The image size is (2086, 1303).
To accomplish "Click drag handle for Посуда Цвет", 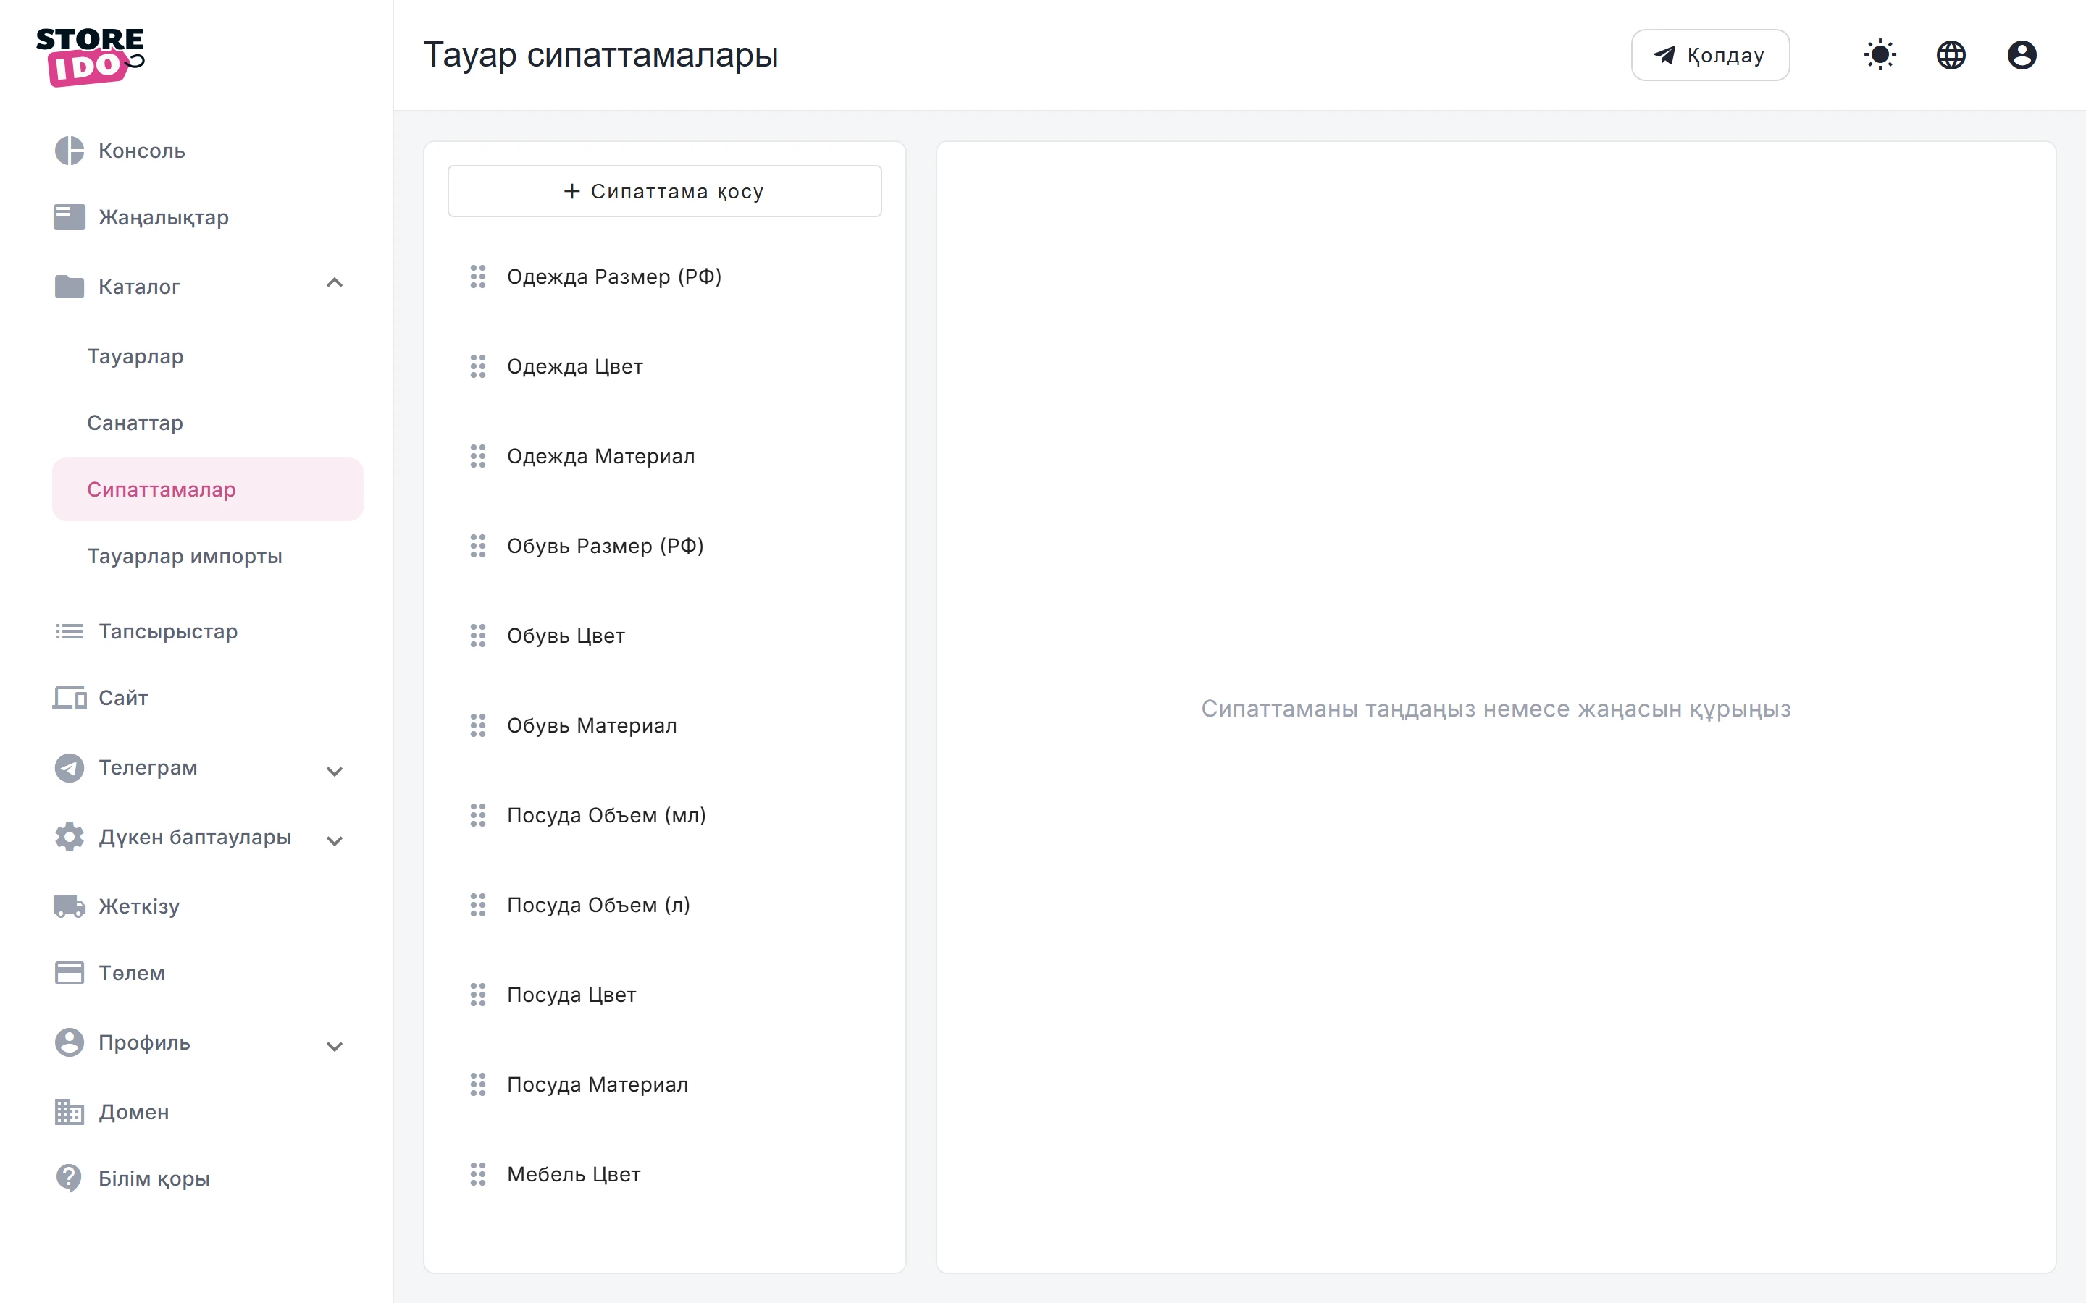I will tap(477, 995).
